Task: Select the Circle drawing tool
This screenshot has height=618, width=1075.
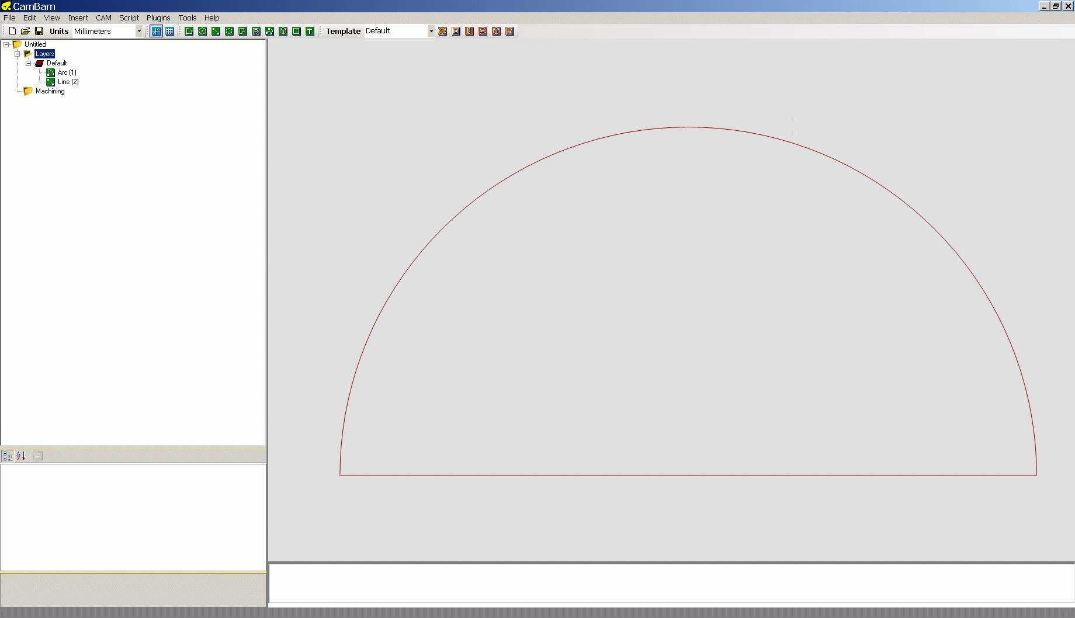Action: tap(203, 31)
